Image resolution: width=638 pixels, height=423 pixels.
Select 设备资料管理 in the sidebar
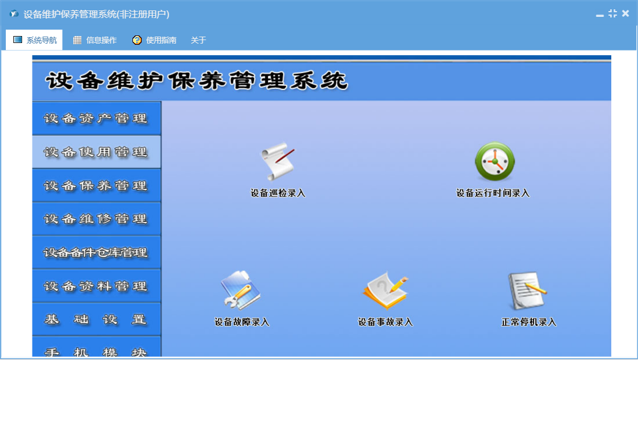[x=96, y=286]
